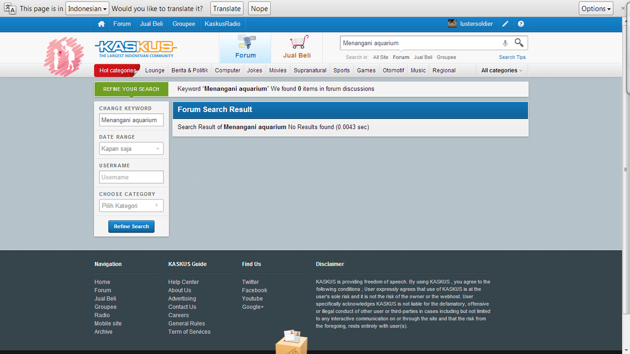The height and width of the screenshot is (354, 630).
Task: Open the translate Options dropdown
Action: tap(596, 8)
